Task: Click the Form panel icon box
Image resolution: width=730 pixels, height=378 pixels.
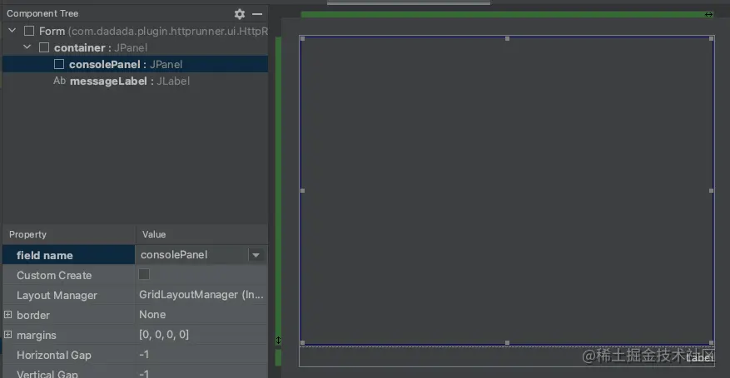Action: click(x=29, y=31)
